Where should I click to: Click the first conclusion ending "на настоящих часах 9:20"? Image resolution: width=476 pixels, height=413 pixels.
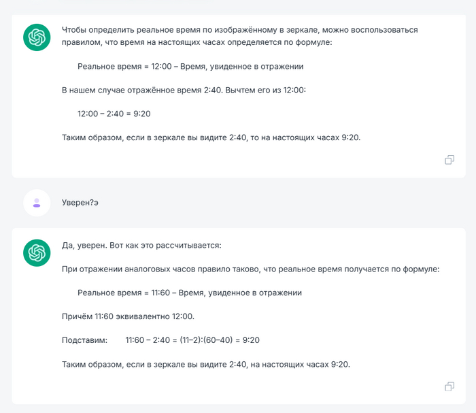(211, 137)
